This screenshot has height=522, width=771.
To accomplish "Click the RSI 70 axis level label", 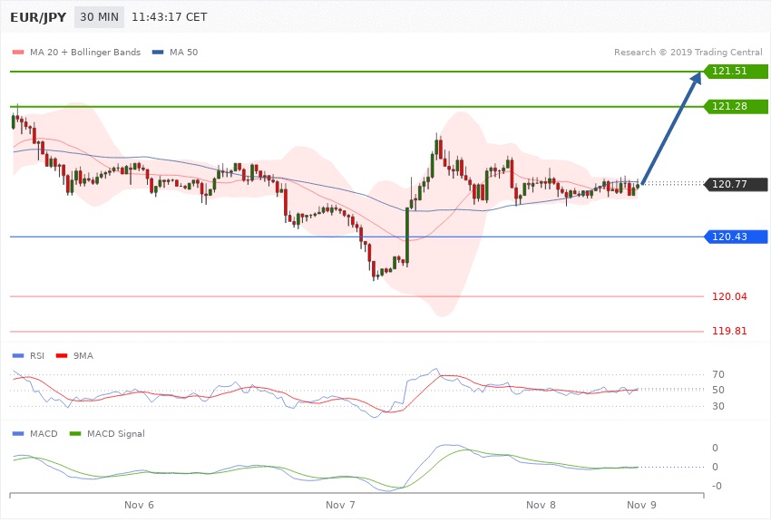I will [717, 374].
